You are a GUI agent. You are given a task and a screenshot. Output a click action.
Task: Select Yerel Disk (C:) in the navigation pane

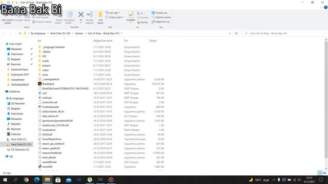click(18, 140)
